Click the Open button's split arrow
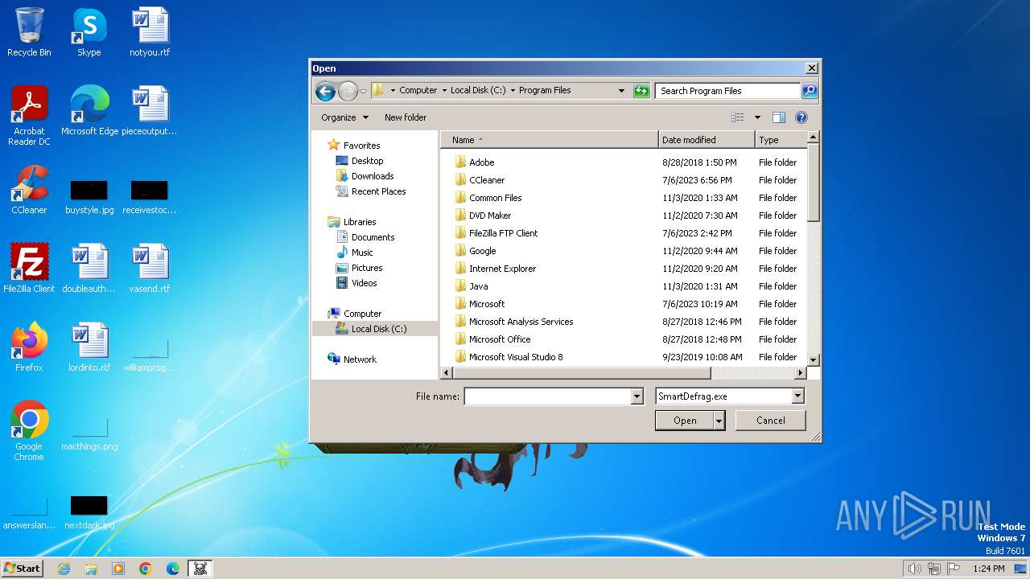Viewport: 1030px width, 579px height. tap(719, 421)
